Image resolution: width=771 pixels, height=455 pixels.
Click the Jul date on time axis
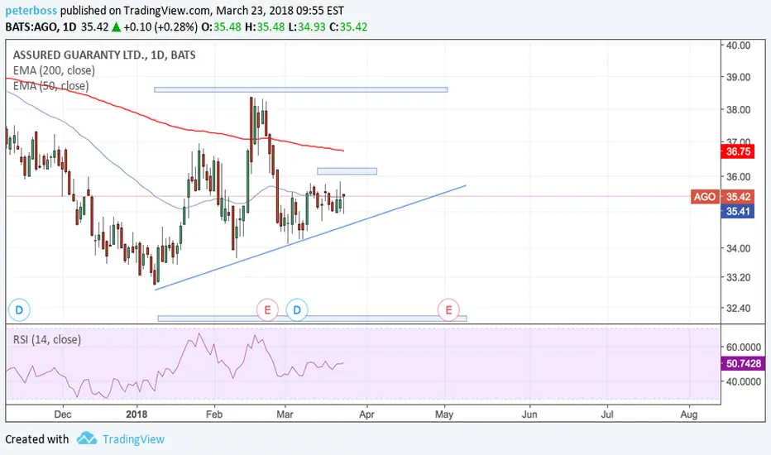[607, 414]
